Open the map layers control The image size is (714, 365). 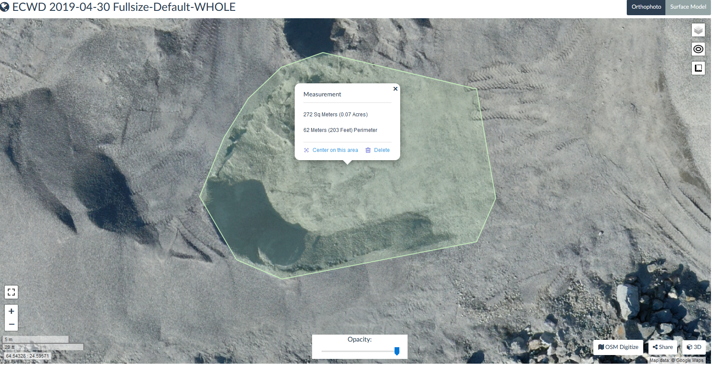point(698,30)
